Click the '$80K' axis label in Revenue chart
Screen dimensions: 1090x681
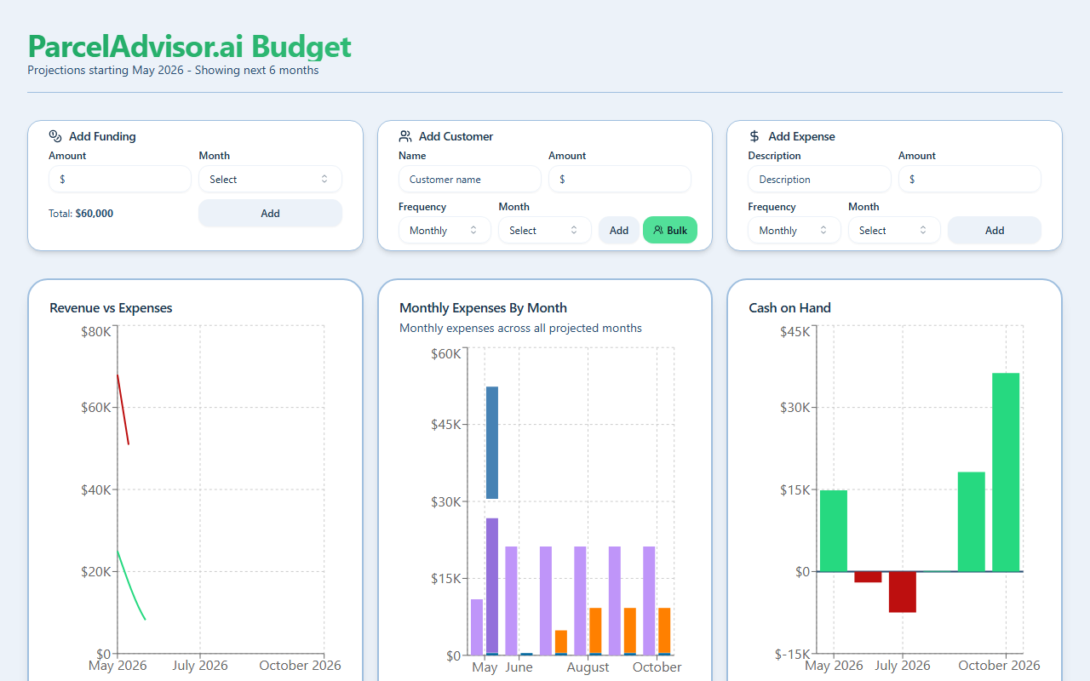pyautogui.click(x=95, y=330)
